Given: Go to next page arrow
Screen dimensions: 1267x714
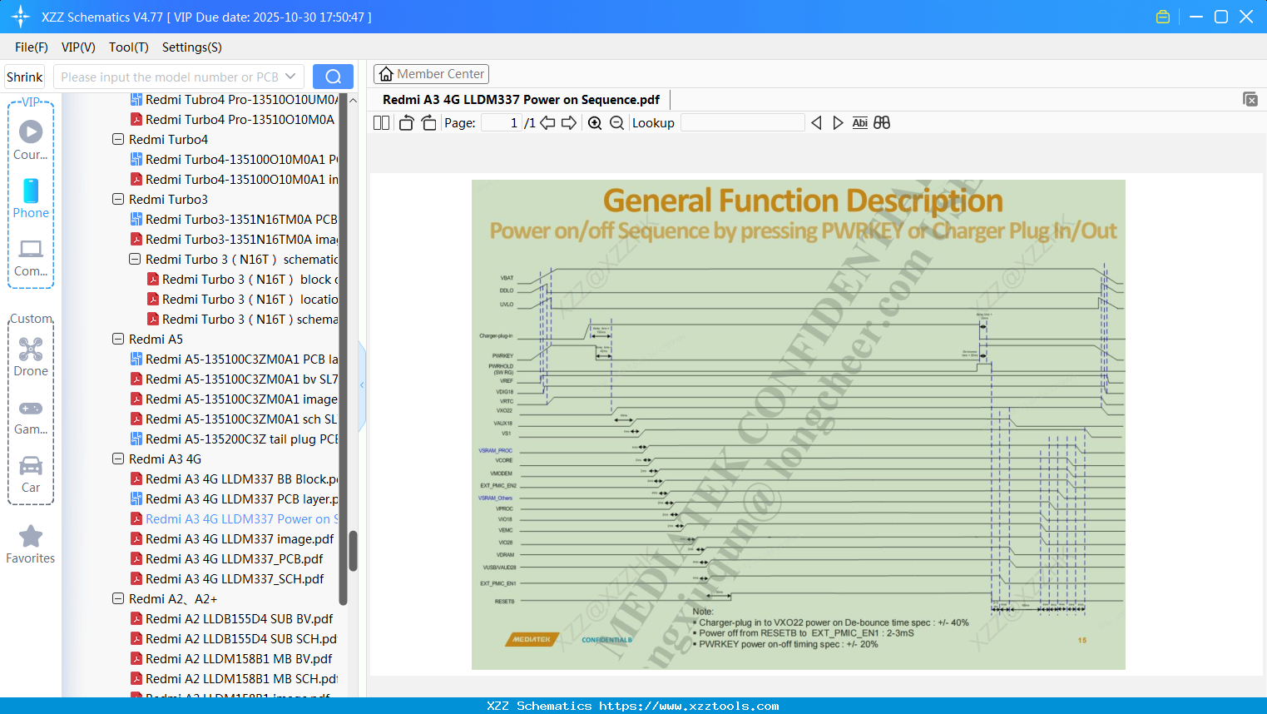Looking at the screenshot, I should coord(569,122).
